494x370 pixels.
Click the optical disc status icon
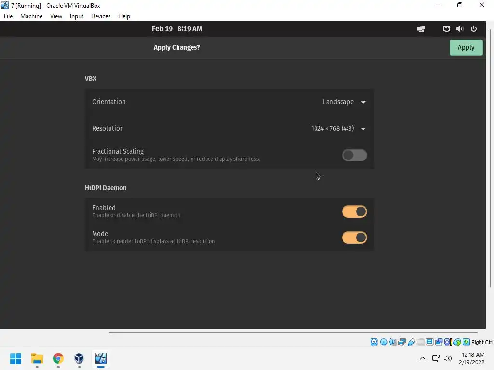coord(384,342)
